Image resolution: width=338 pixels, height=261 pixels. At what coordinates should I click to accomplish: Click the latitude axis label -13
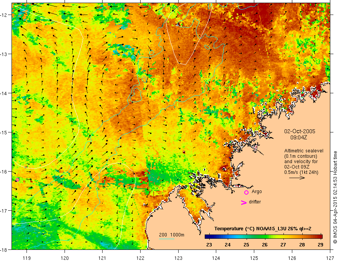tap(4, 54)
